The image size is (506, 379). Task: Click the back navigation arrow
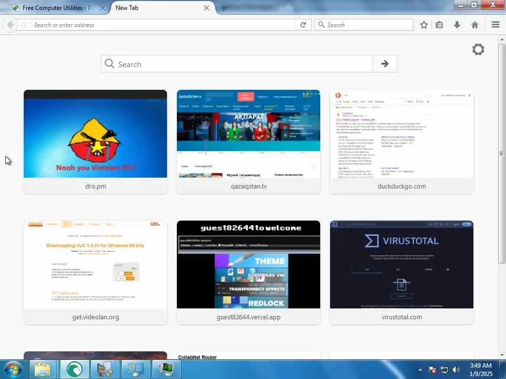[10, 25]
